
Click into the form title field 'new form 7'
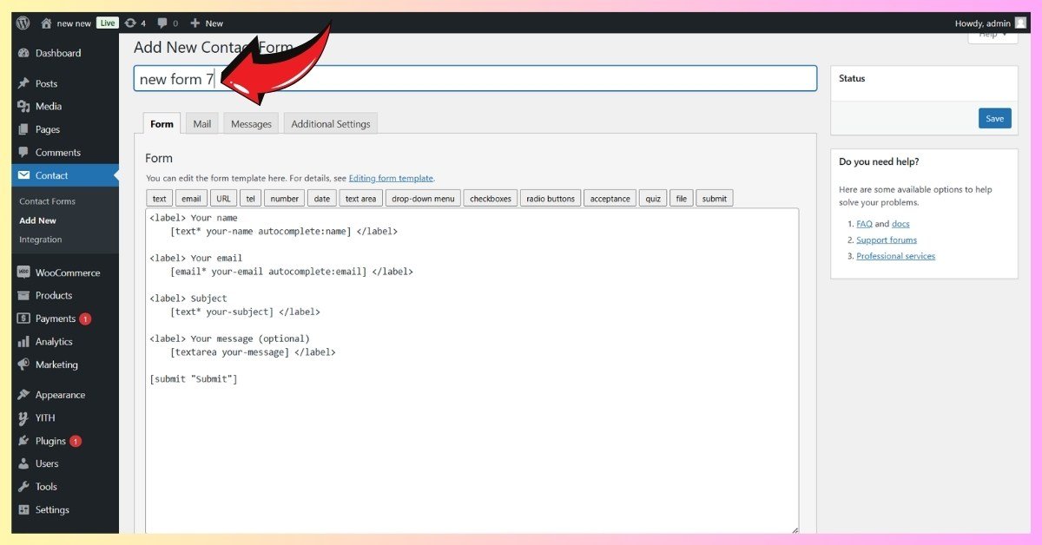475,79
